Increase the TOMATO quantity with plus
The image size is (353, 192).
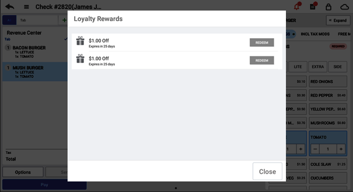[341, 149]
